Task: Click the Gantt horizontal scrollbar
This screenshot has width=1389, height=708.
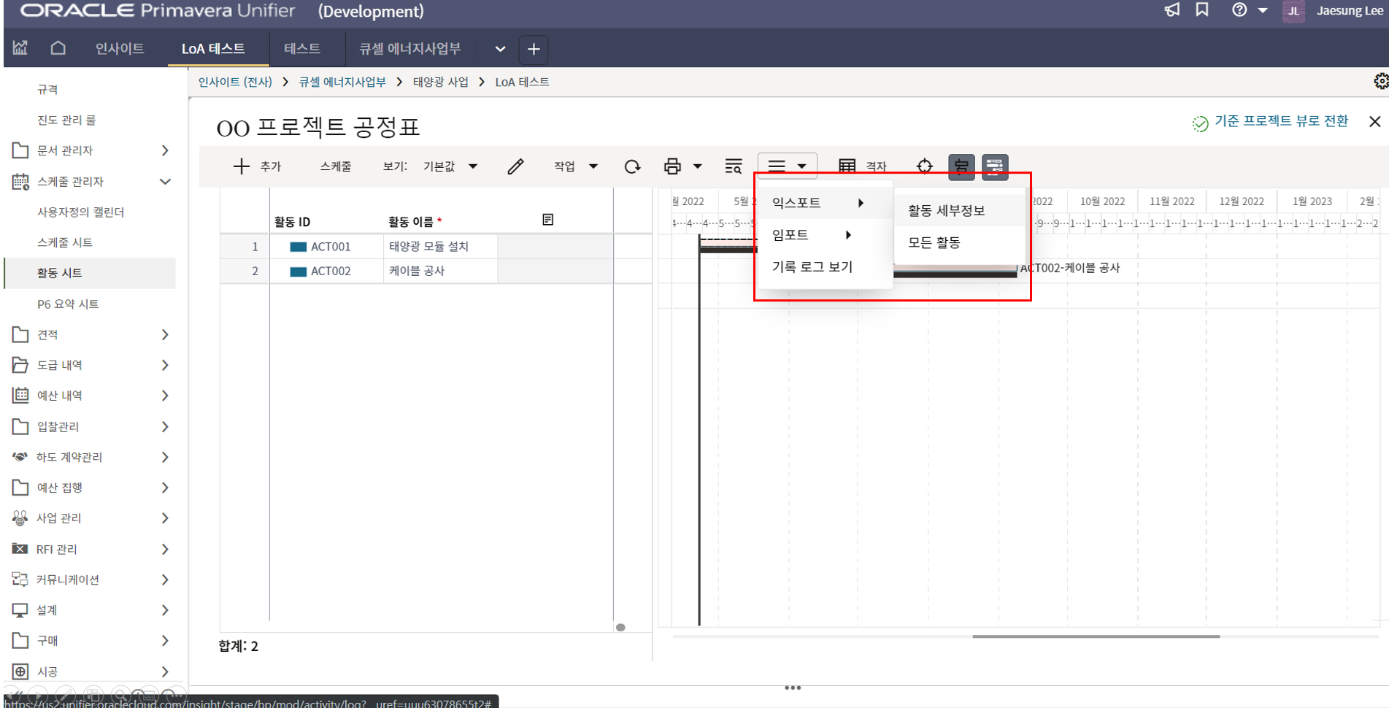Action: coord(1095,636)
